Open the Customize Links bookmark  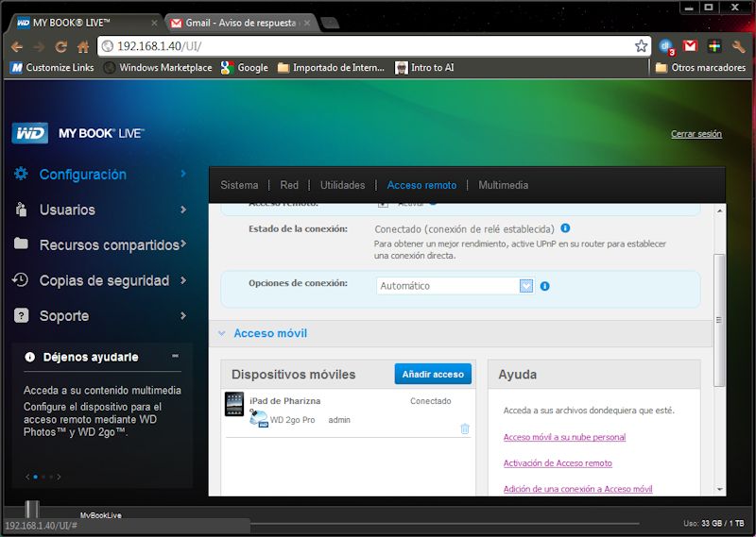coord(52,67)
